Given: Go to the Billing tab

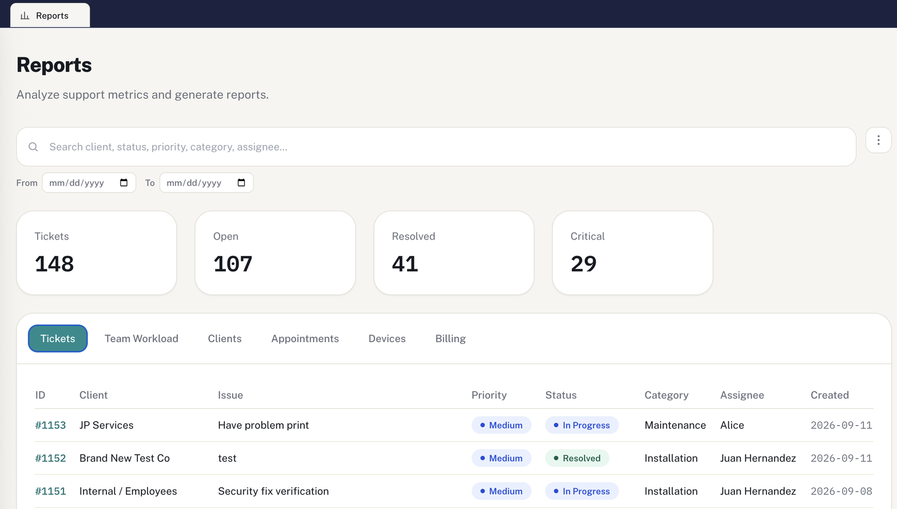Looking at the screenshot, I should [450, 338].
